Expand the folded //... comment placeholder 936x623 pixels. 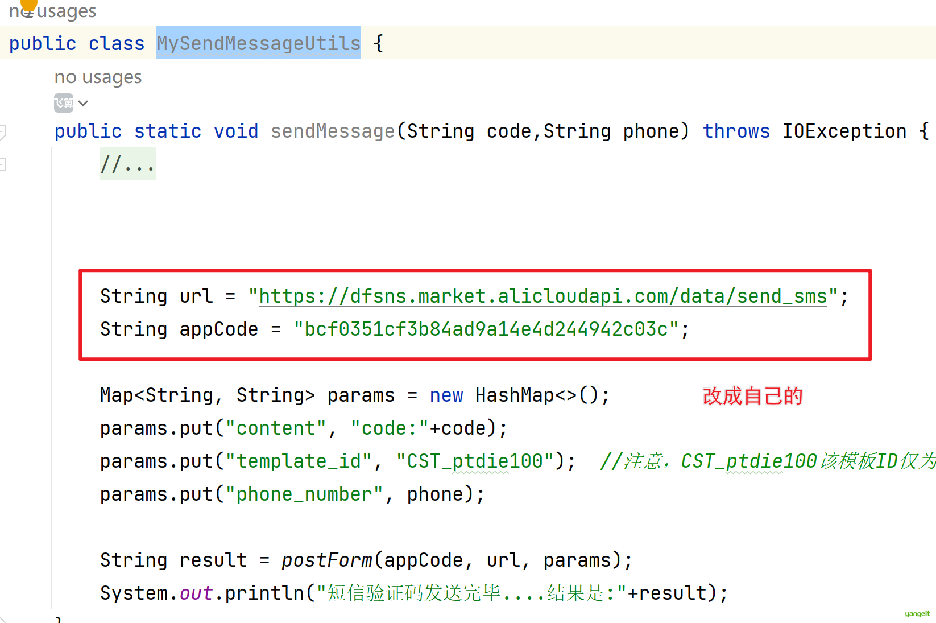point(128,164)
